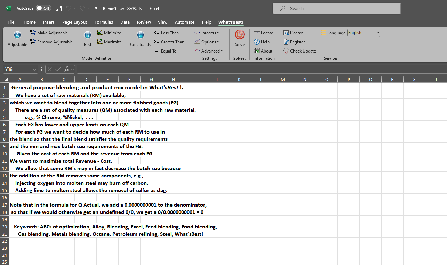Open Customize Quick Access Toolbar dropdown
Screen dimensions: 447x265
96,8
